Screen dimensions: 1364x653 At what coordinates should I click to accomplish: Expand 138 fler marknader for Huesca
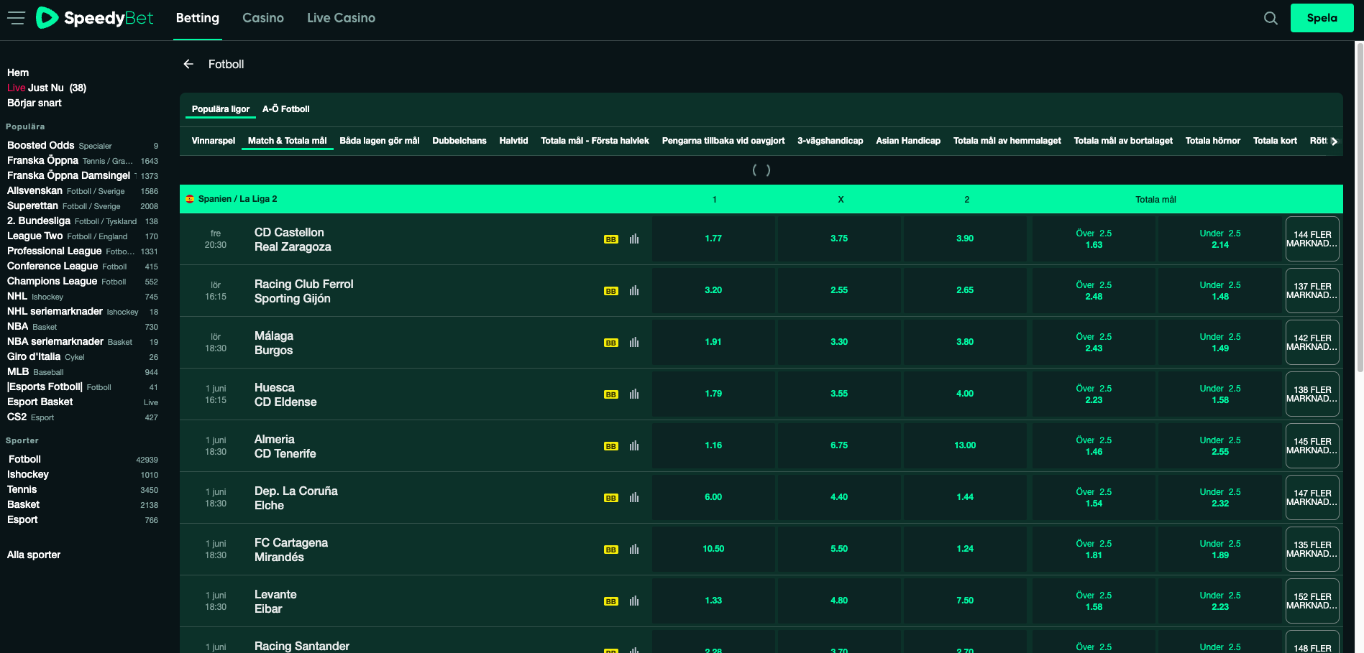[1312, 394]
